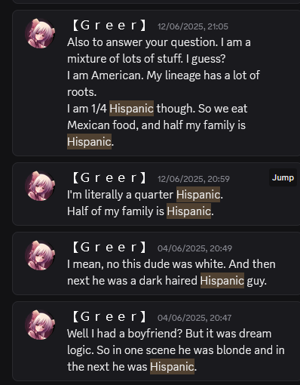Click Greer's username on the 20:59 message
The width and height of the screenshot is (300, 385).
coord(109,178)
